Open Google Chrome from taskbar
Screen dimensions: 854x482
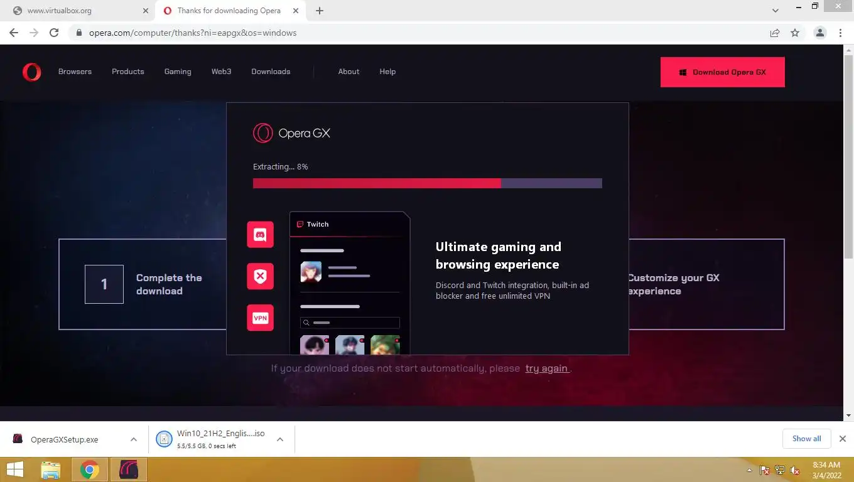(x=90, y=469)
